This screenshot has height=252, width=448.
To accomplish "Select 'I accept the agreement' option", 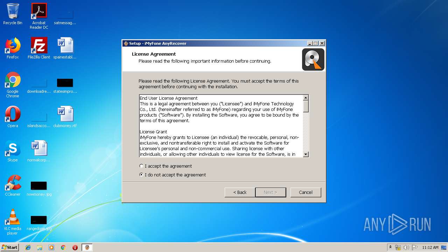I will point(166,166).
